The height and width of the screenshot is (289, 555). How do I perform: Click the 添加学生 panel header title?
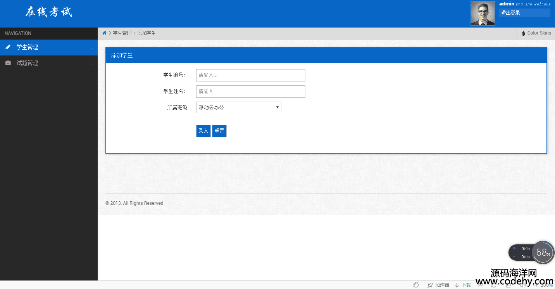click(x=122, y=55)
